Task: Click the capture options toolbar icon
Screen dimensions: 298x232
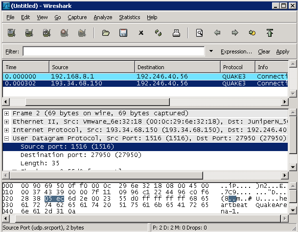Action: click(x=29, y=33)
